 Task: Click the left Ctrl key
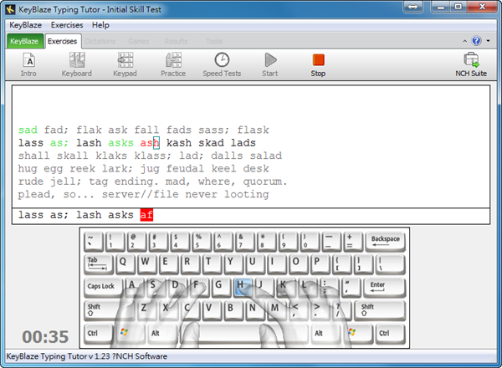click(x=98, y=334)
